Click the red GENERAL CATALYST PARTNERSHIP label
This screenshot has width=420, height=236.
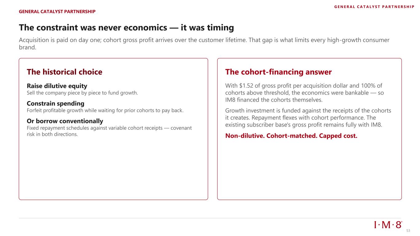[57, 12]
